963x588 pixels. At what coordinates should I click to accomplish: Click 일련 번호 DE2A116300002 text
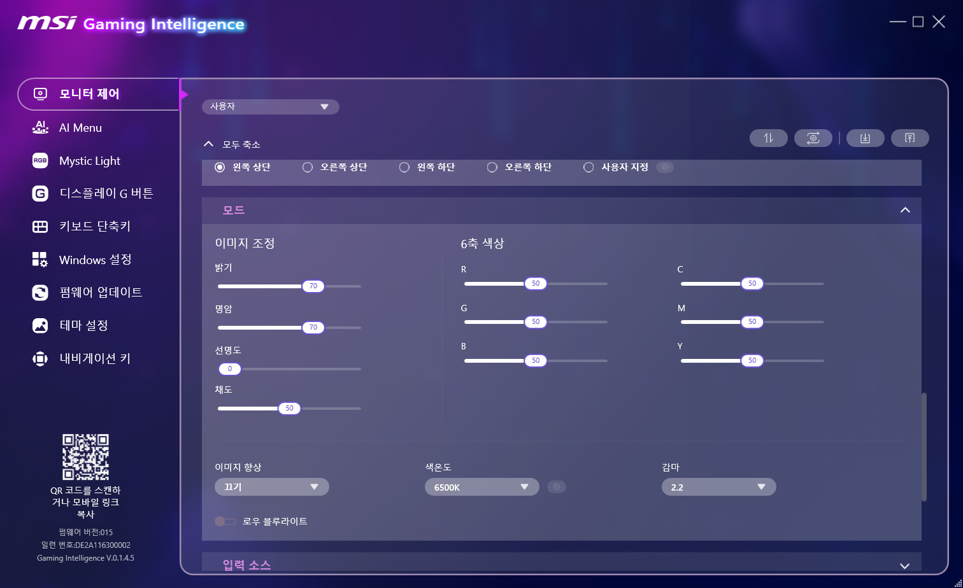point(85,545)
